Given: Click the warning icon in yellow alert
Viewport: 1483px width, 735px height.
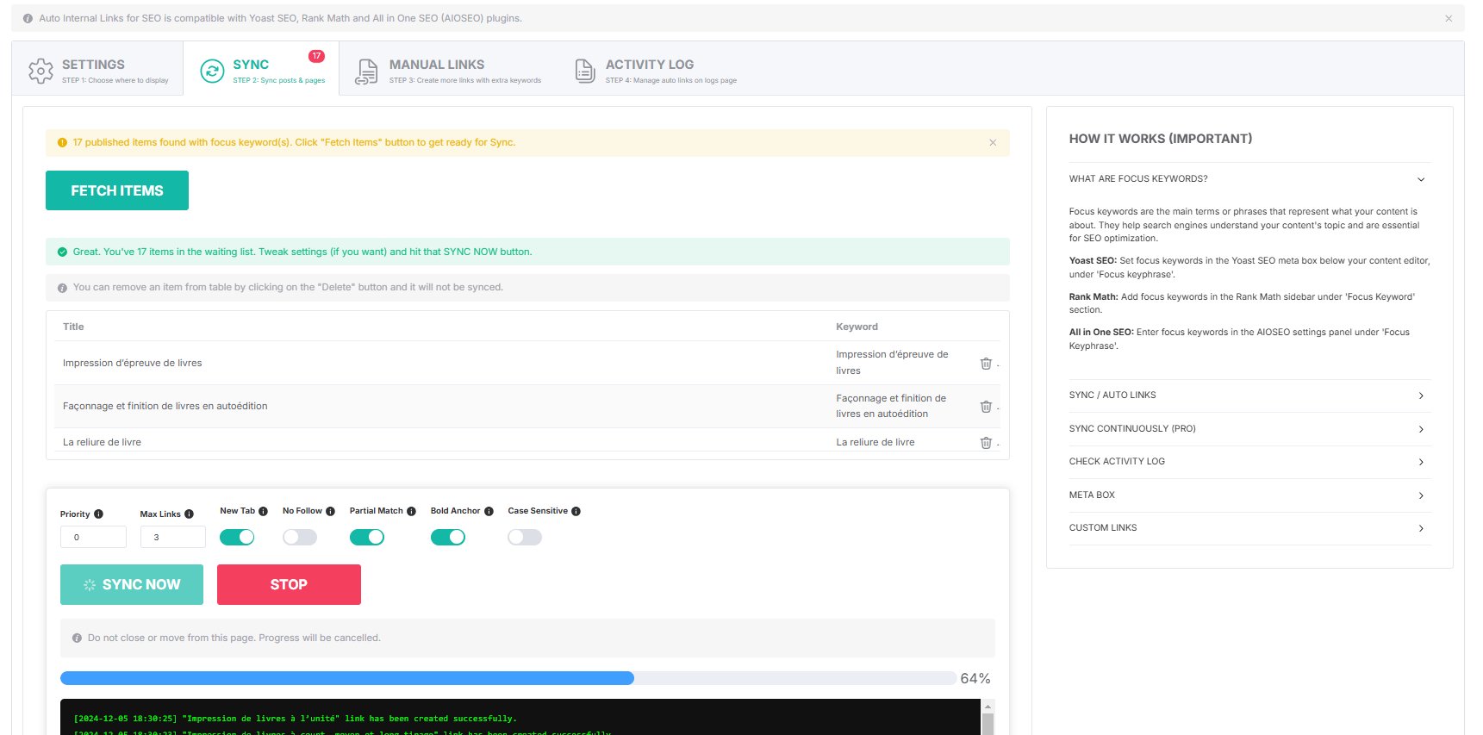Looking at the screenshot, I should (62, 142).
